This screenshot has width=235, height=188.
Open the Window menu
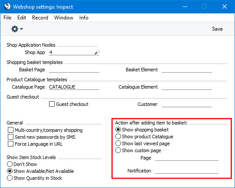(64, 18)
